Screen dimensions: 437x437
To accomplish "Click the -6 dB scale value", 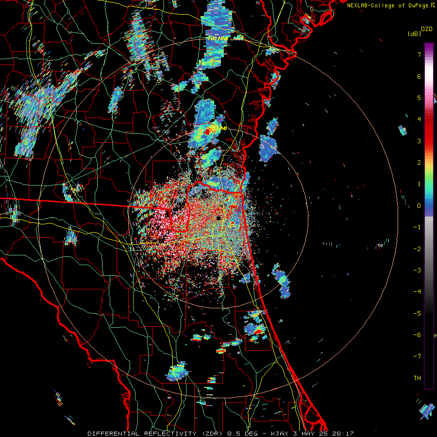I will tap(417, 335).
